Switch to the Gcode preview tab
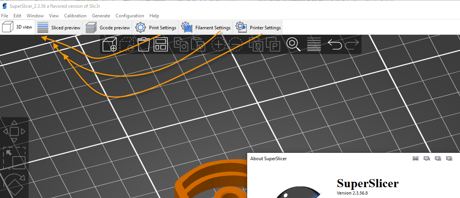460x198 pixels. (107, 27)
